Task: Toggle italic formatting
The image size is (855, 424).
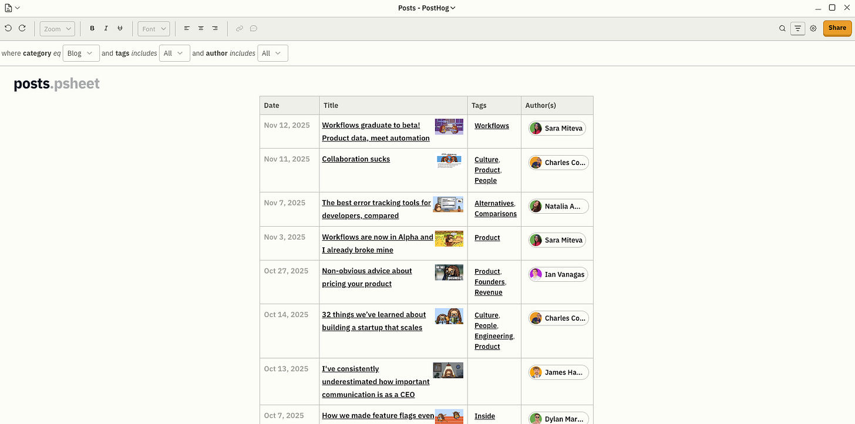Action: (x=106, y=28)
